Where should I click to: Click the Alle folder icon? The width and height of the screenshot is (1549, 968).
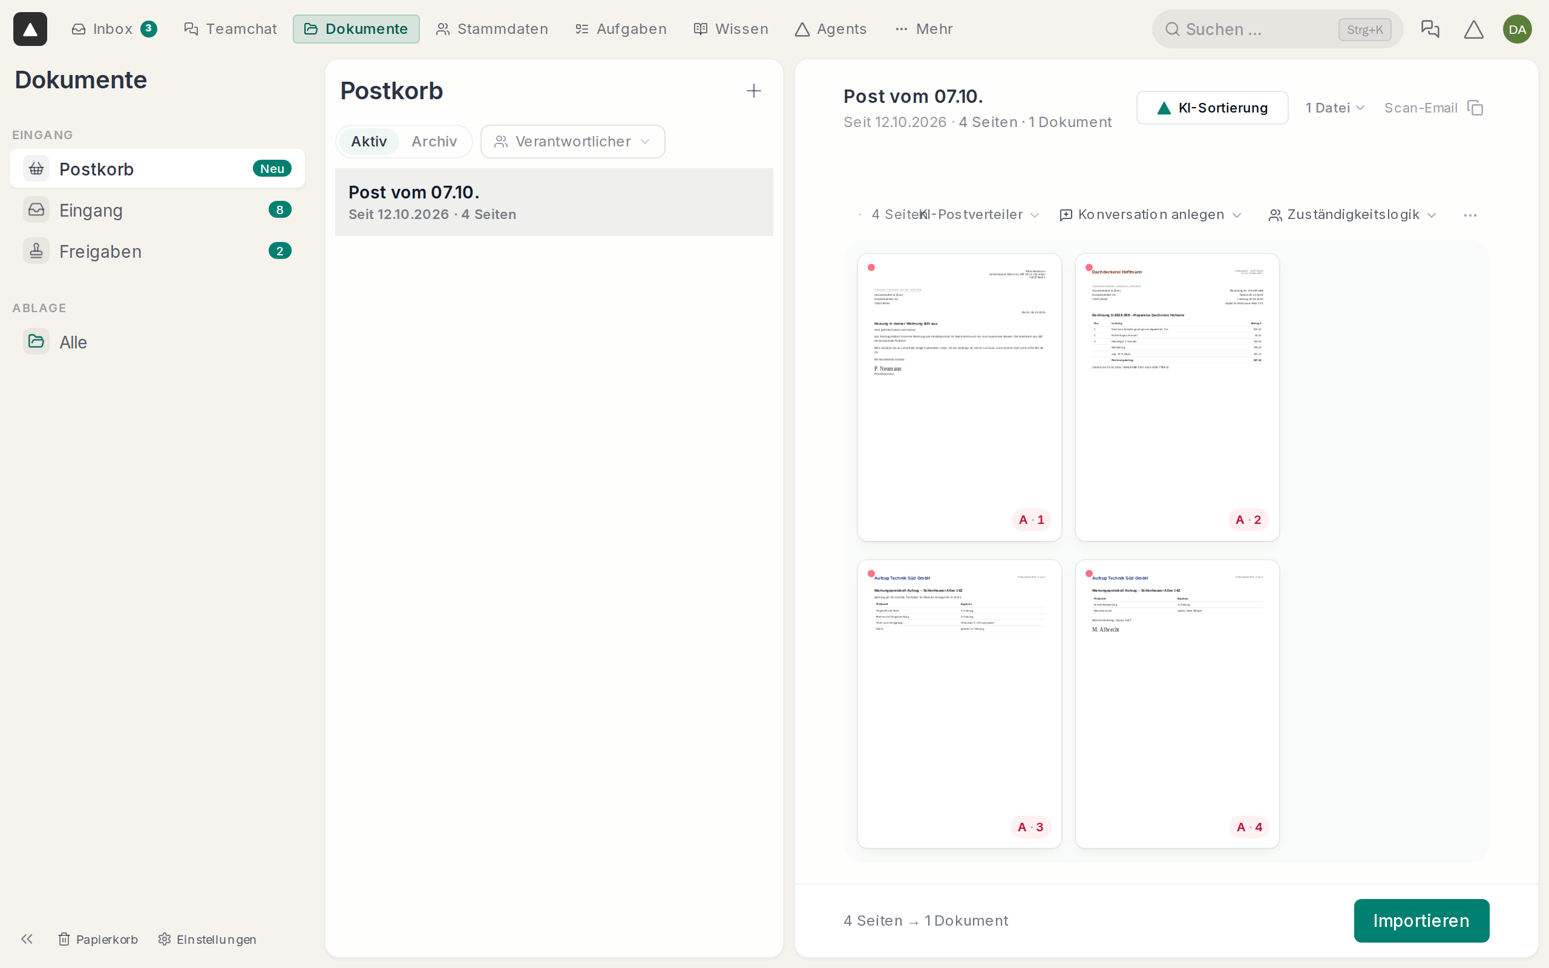[36, 341]
